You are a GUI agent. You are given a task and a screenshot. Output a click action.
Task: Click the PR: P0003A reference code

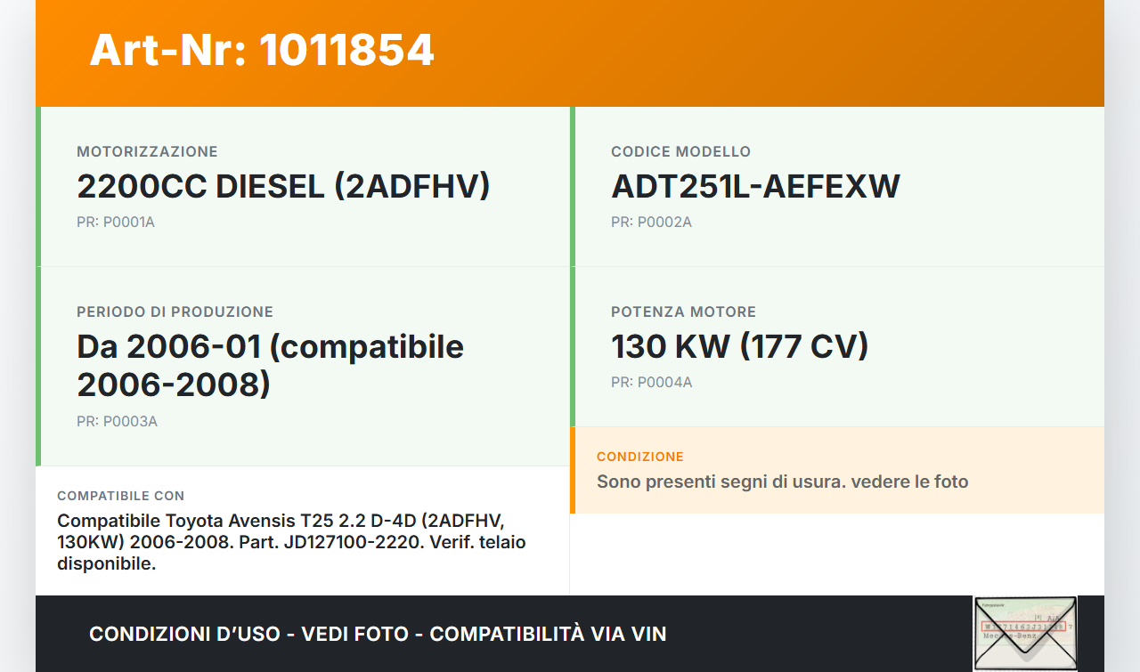(117, 421)
